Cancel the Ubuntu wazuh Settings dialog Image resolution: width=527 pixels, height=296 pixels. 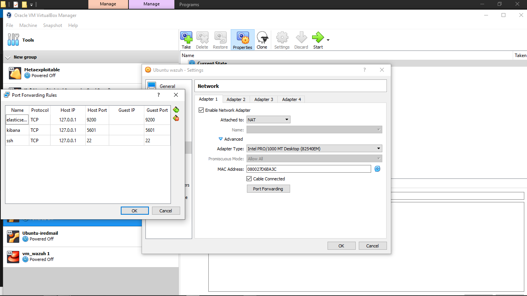click(373, 246)
